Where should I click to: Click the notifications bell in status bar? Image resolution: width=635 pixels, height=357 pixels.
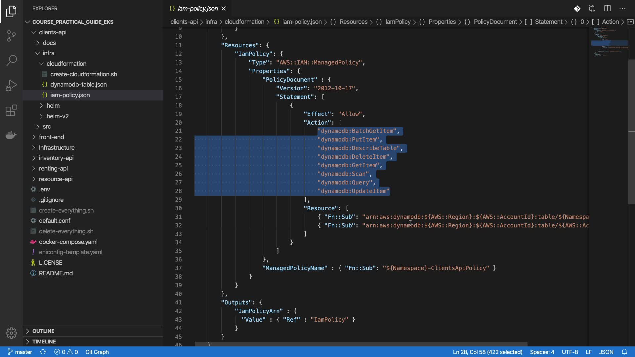click(624, 352)
